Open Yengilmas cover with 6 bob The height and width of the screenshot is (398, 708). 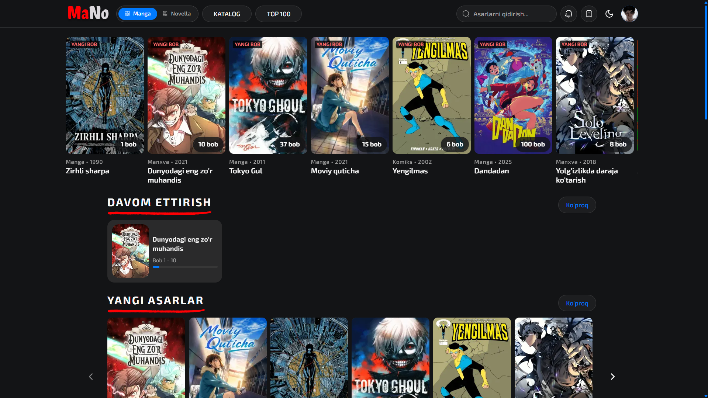432,95
